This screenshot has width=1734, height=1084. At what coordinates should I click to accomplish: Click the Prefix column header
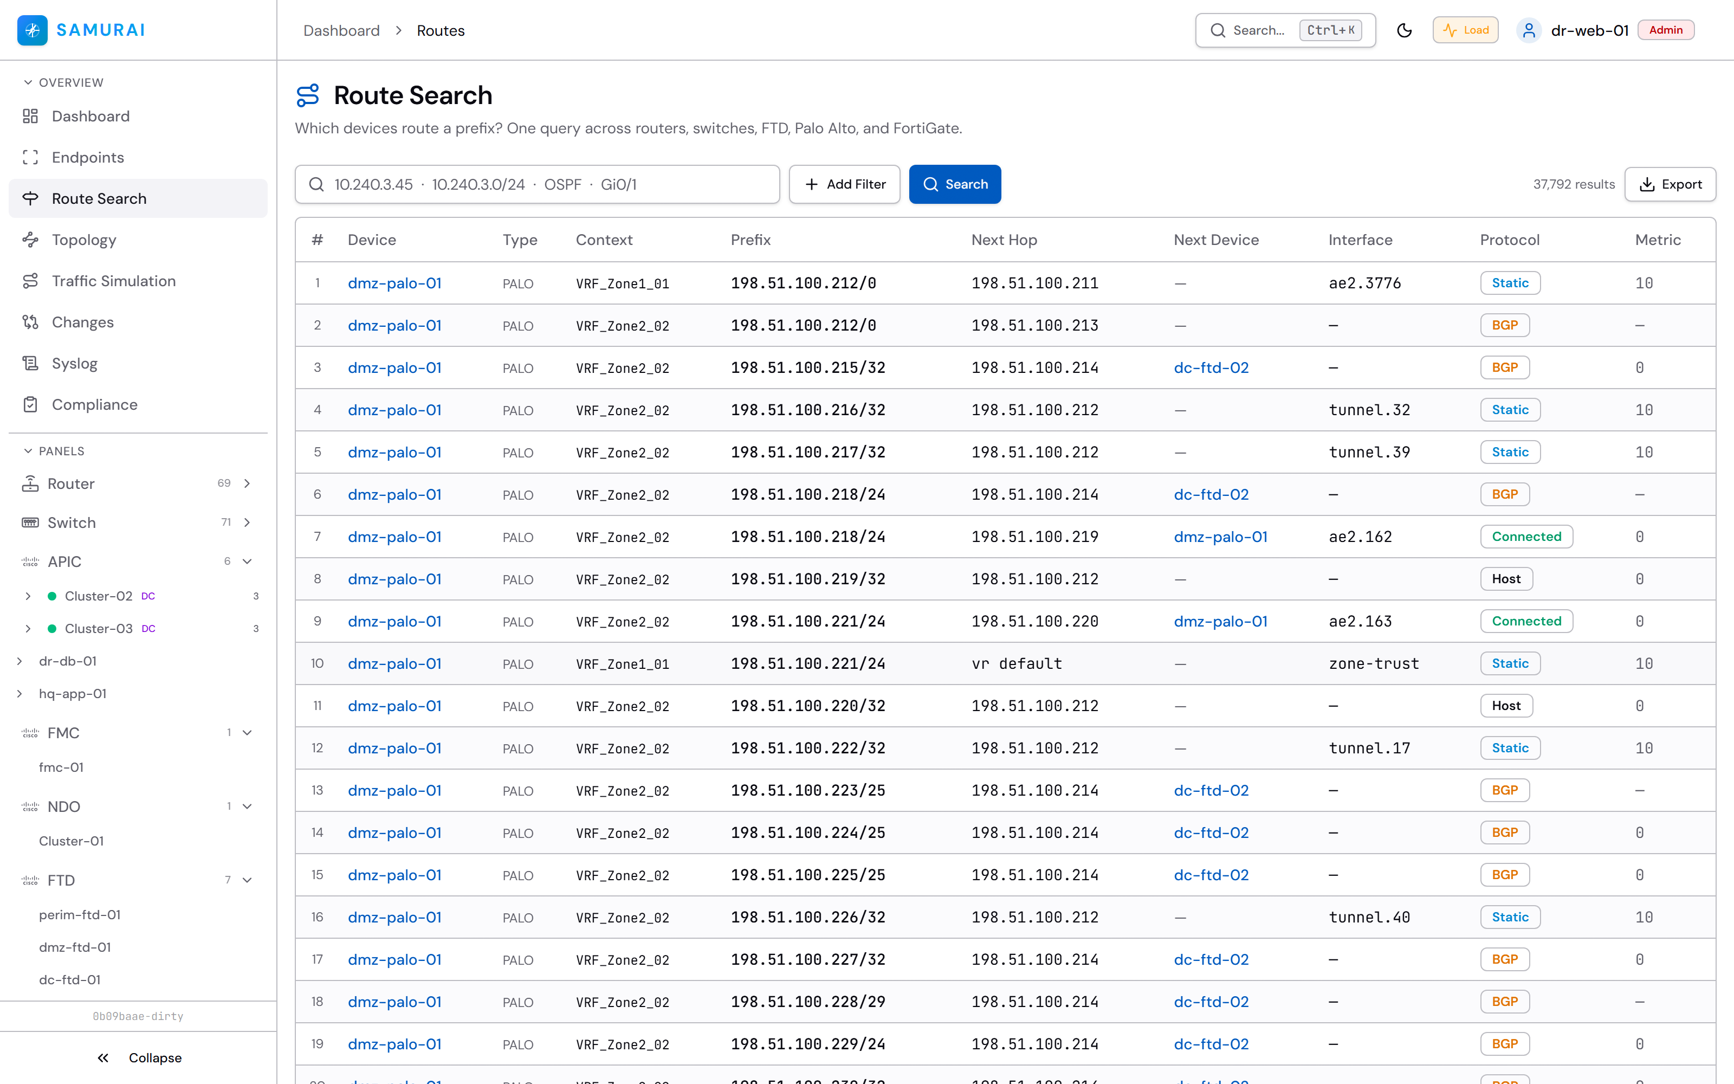pyautogui.click(x=751, y=240)
